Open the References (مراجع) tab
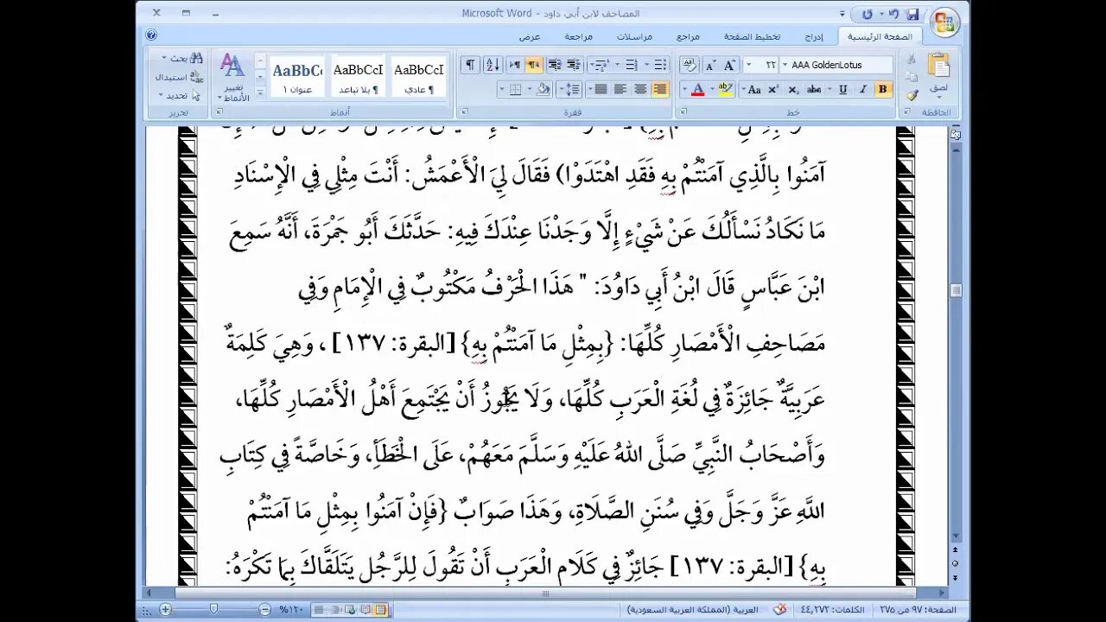This screenshot has height=622, width=1106. (x=688, y=36)
